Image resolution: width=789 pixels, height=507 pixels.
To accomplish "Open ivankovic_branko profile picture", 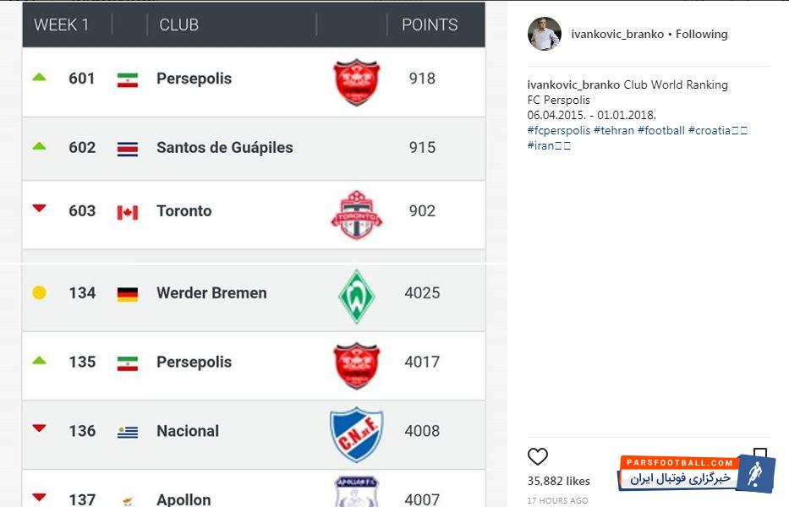I will point(544,34).
